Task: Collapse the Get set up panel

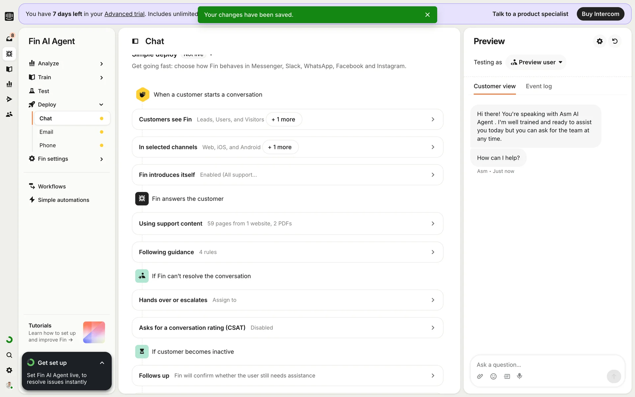Action: tap(102, 363)
